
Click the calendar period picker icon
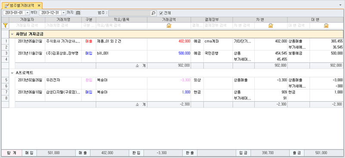coord(78,13)
